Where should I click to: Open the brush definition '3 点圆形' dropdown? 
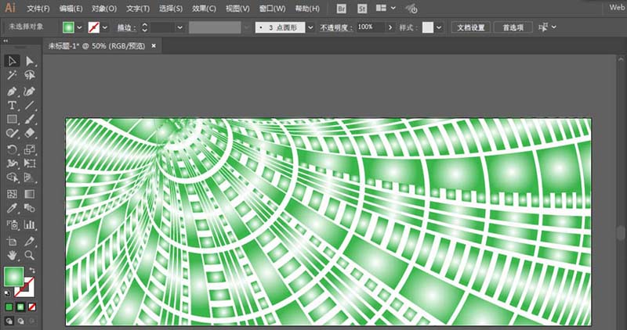click(310, 27)
